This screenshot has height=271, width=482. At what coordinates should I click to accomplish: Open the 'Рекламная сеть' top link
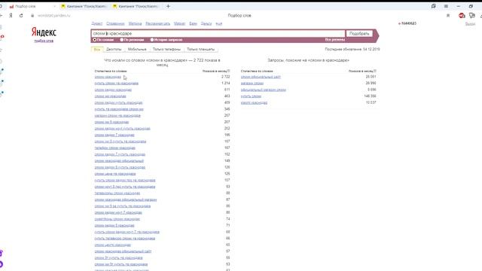click(157, 23)
